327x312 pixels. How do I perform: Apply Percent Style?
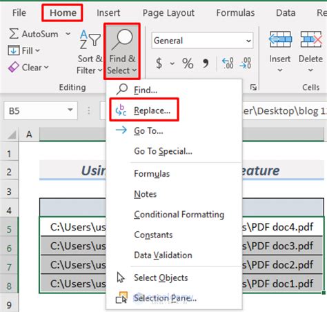(188, 64)
